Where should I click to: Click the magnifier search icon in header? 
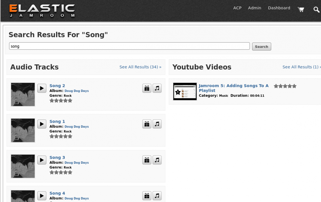click(x=316, y=10)
